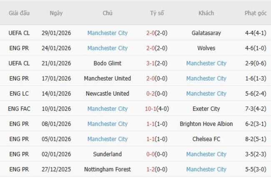Click the 'Ngày' column header
The height and width of the screenshot is (178, 271).
[x=56, y=13]
